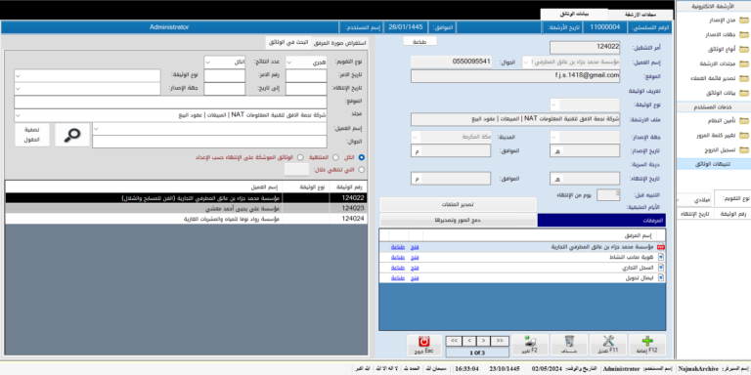Open the تسجيل الخروج folder item

pos(743,149)
